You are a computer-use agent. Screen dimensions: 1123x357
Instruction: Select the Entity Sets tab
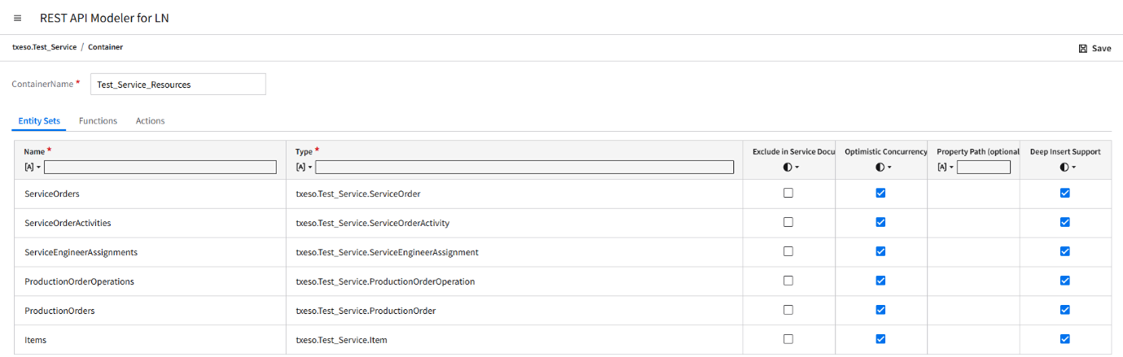[39, 121]
